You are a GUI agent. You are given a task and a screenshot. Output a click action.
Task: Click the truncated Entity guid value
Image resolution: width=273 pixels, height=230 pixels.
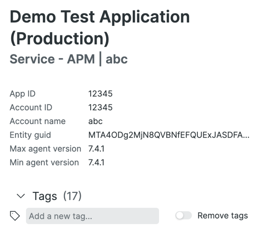(x=169, y=135)
